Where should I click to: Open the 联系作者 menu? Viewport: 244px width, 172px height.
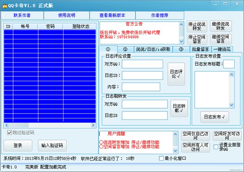click(22, 15)
